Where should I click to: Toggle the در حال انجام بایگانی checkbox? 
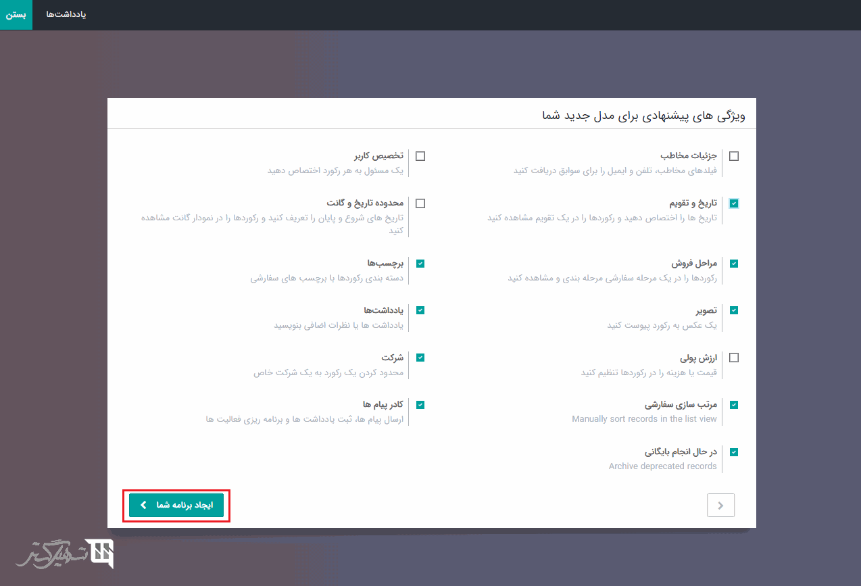tap(734, 452)
